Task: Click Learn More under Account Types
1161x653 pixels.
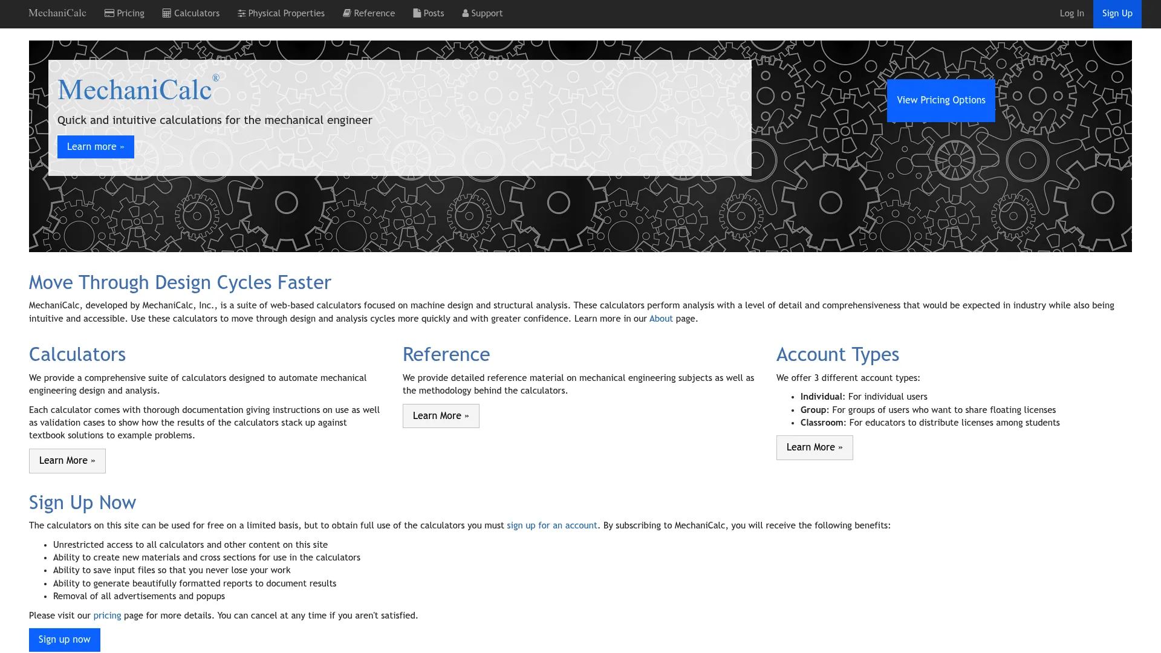Action: (815, 447)
